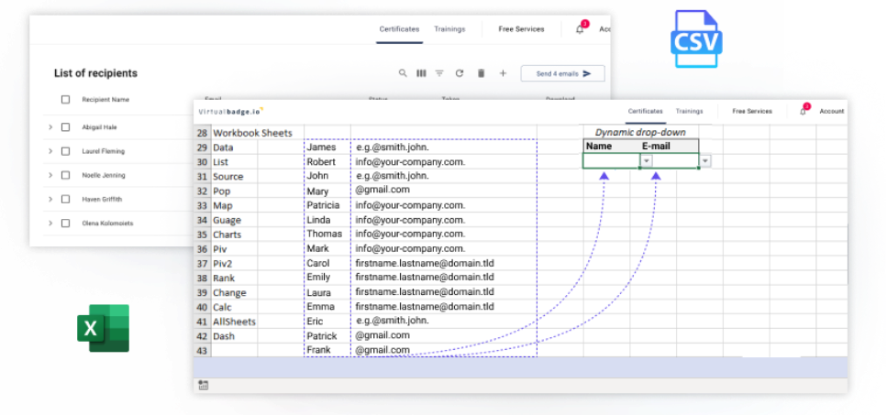Open Trainings tab in recipients window
Image resolution: width=887 pixels, height=415 pixels.
click(449, 29)
